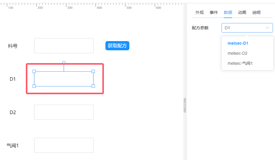
Task: Click the top-right resize handle of D1 box
Action: [x=93, y=71]
